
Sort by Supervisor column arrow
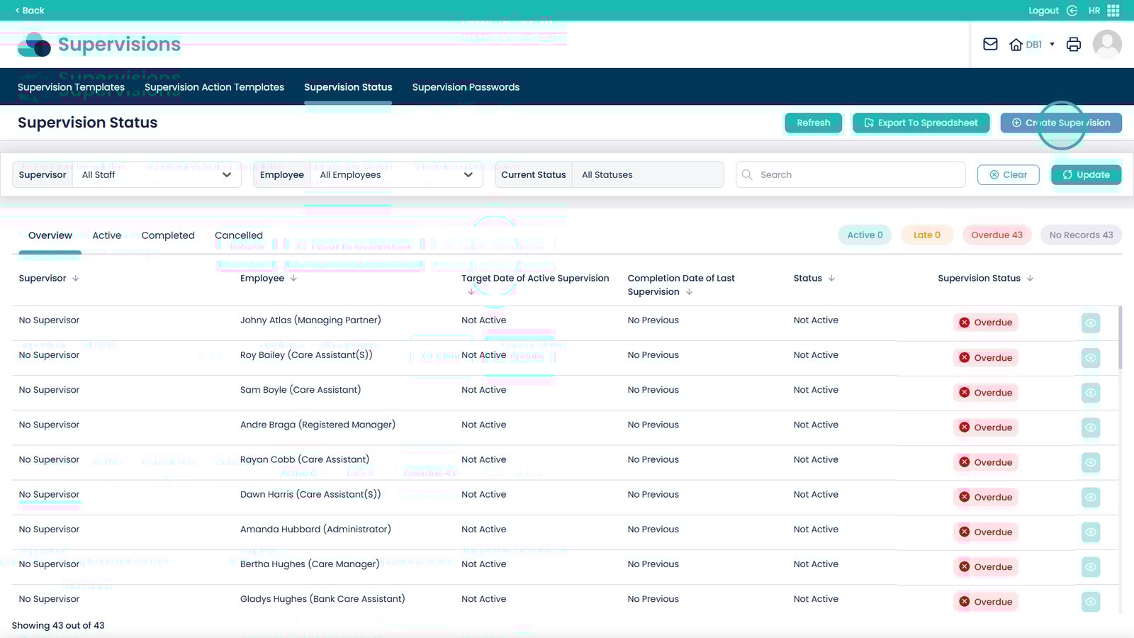(x=76, y=279)
